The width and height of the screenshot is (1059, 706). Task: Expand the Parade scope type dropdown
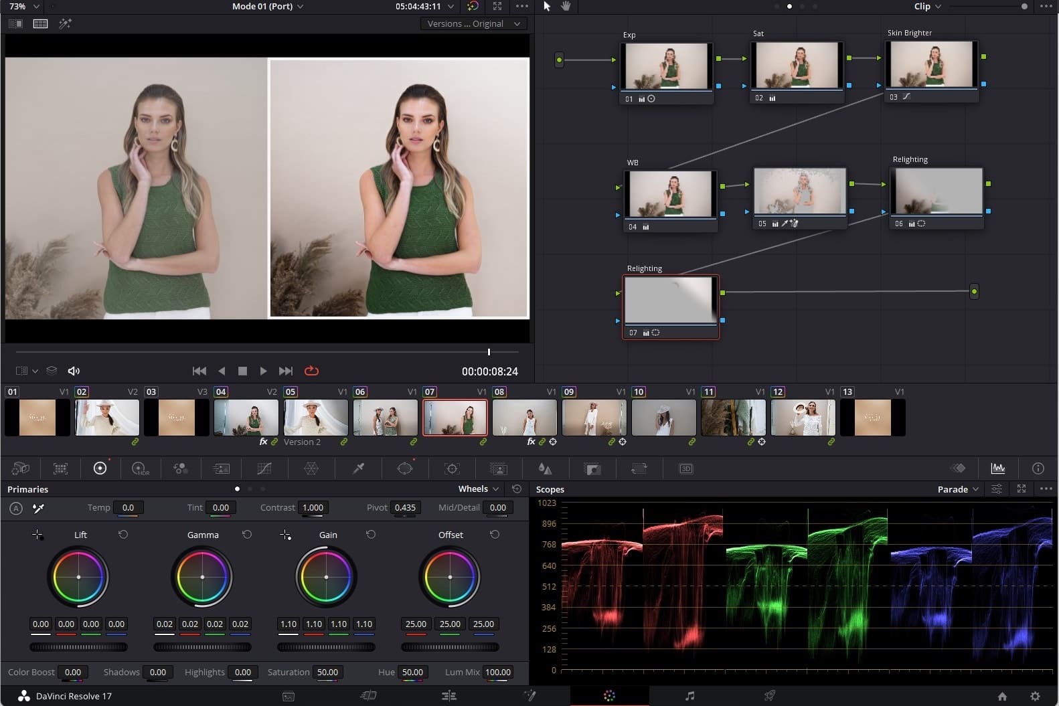tap(958, 489)
